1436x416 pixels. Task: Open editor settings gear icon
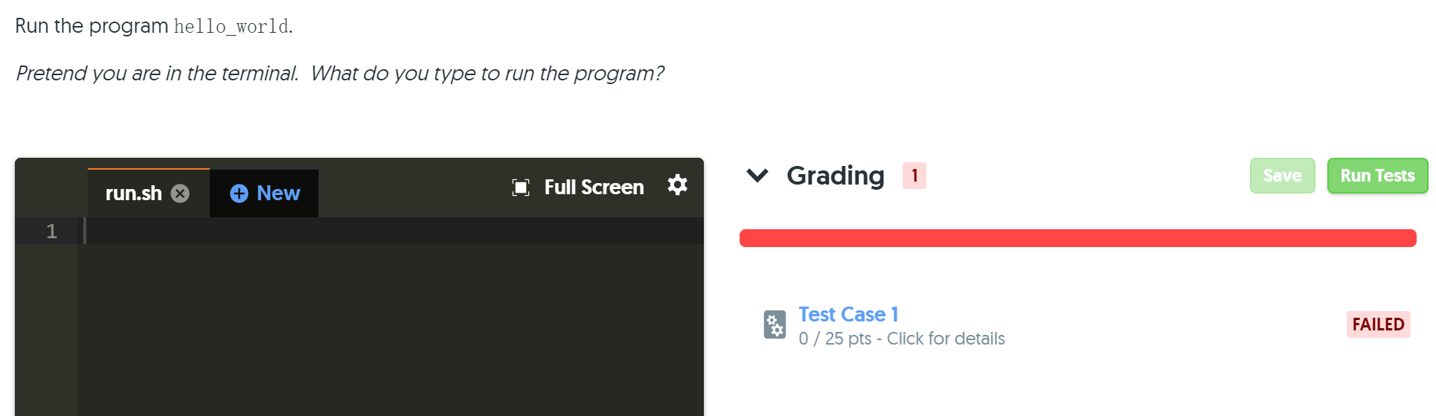(677, 185)
